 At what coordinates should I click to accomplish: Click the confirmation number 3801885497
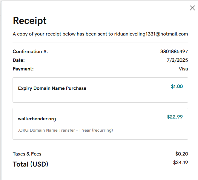[174, 52]
